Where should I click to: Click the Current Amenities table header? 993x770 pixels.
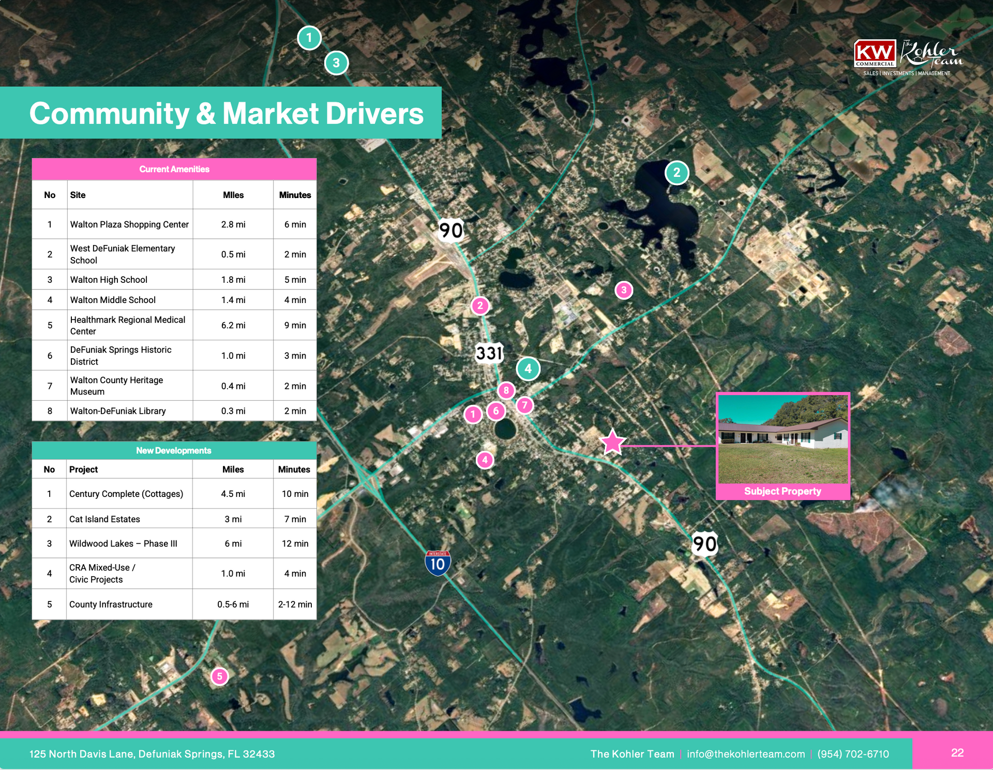pos(174,169)
